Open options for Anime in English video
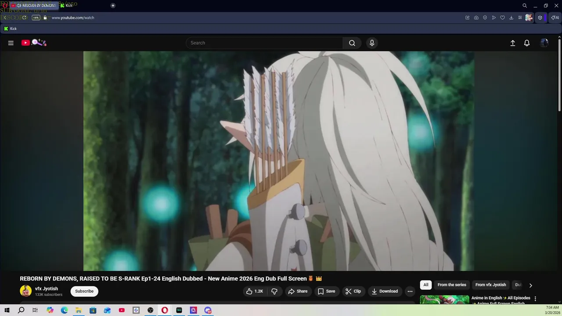The width and height of the screenshot is (562, 316). pos(535,299)
